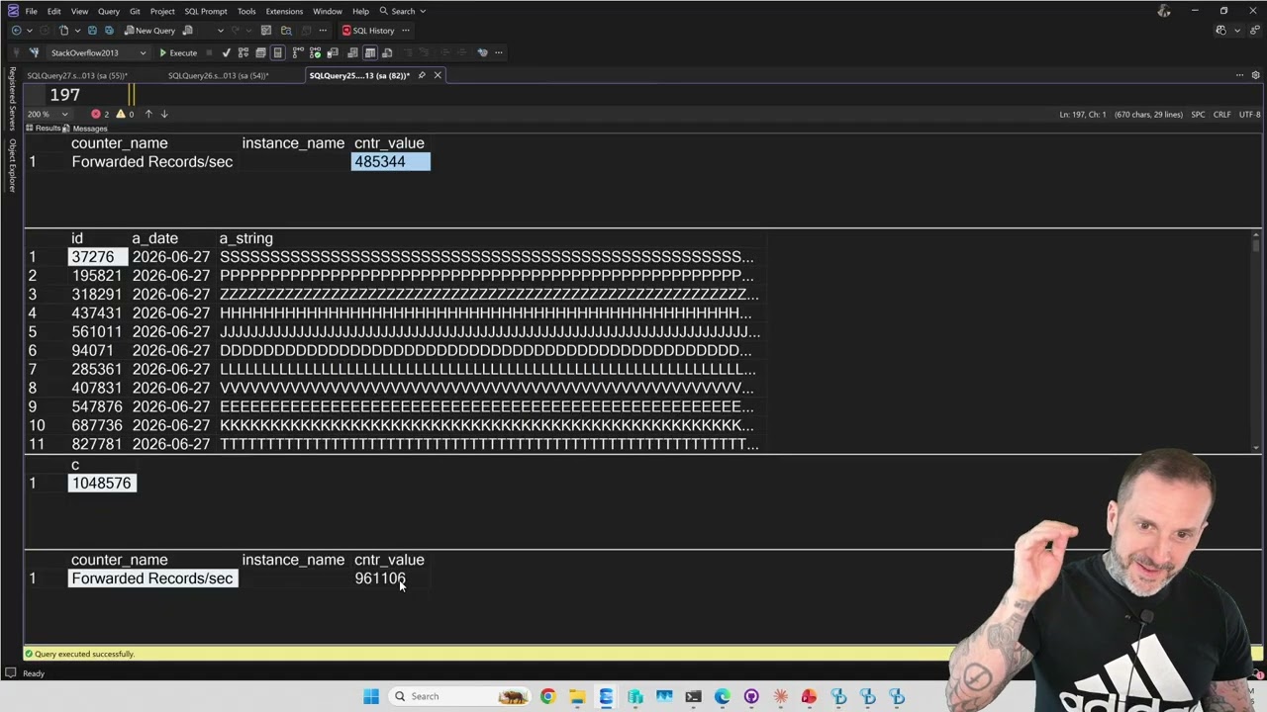Click the Display Estimated Execution Plan icon

(244, 52)
